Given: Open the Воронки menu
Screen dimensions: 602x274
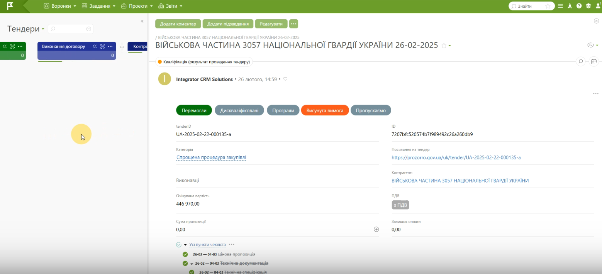Looking at the screenshot, I should point(60,6).
